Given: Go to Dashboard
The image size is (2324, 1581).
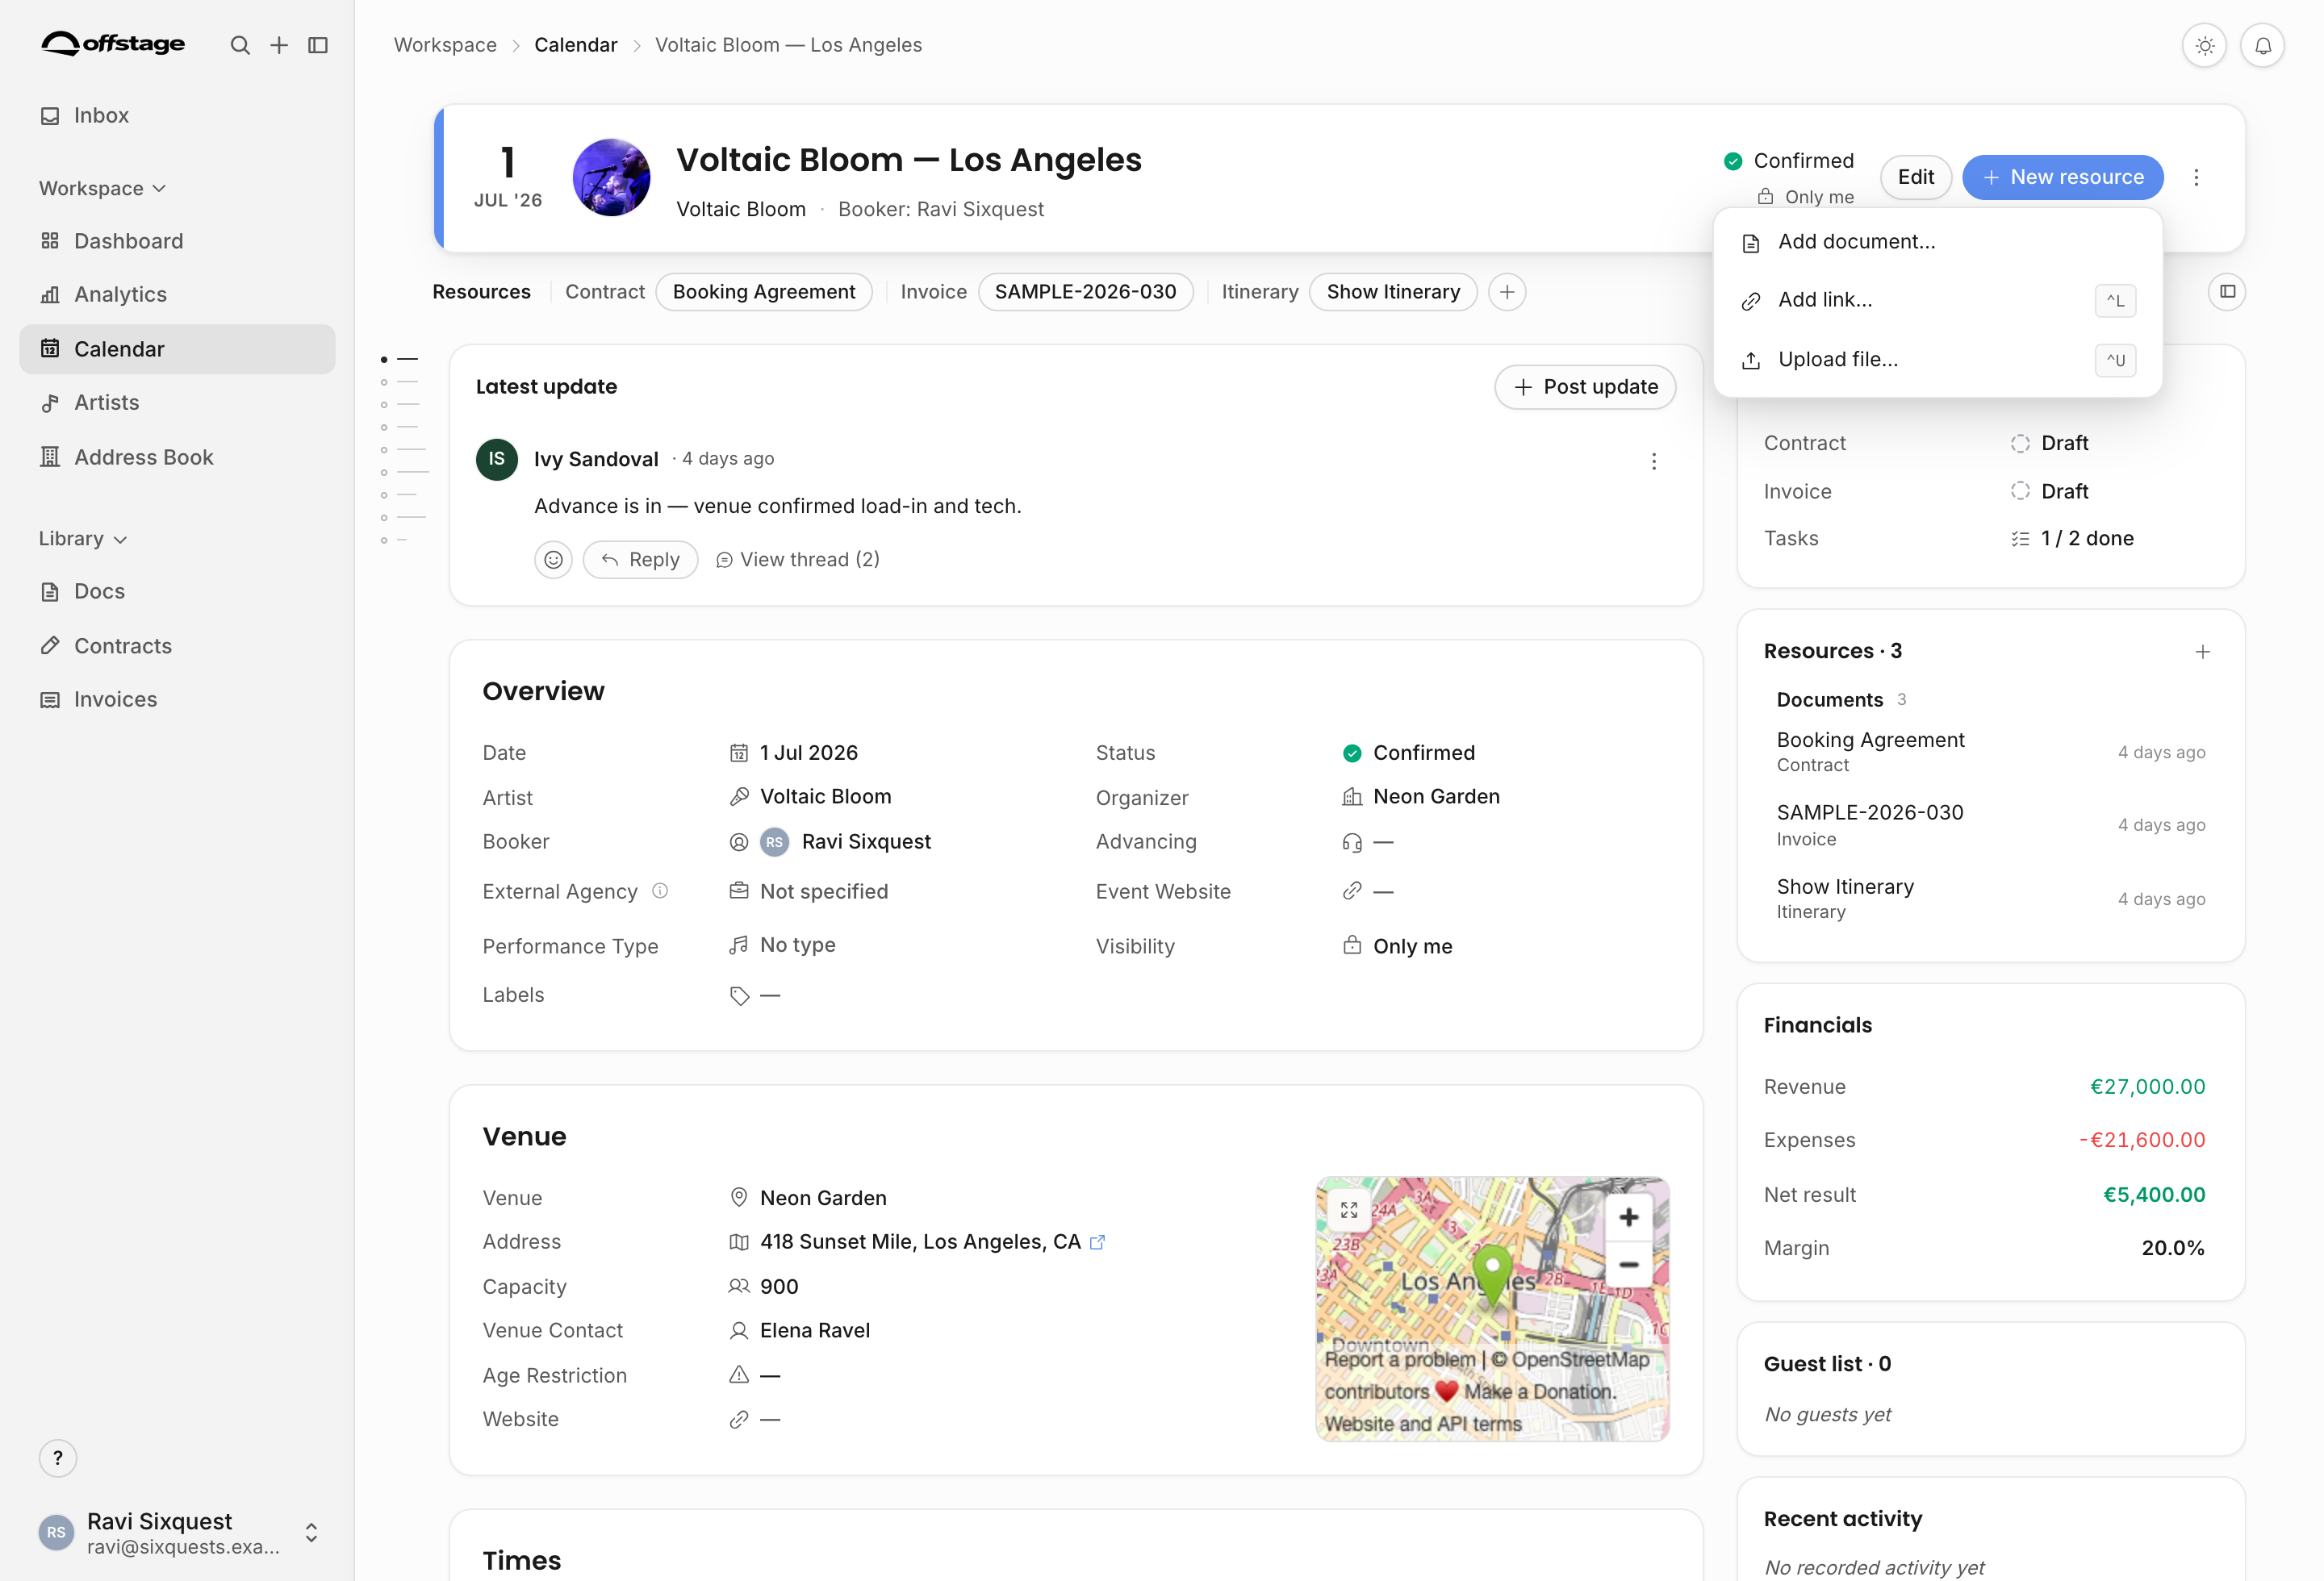Looking at the screenshot, I should pyautogui.click(x=177, y=241).
